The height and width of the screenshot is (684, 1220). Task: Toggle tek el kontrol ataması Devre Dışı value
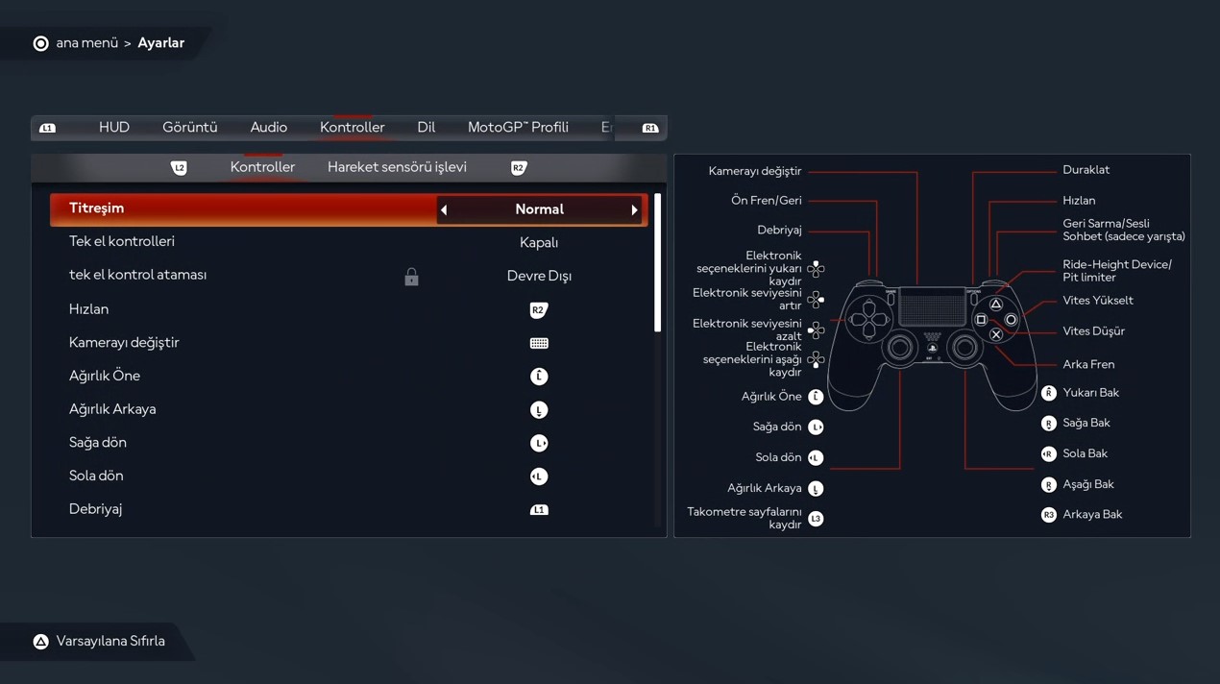pyautogui.click(x=539, y=276)
